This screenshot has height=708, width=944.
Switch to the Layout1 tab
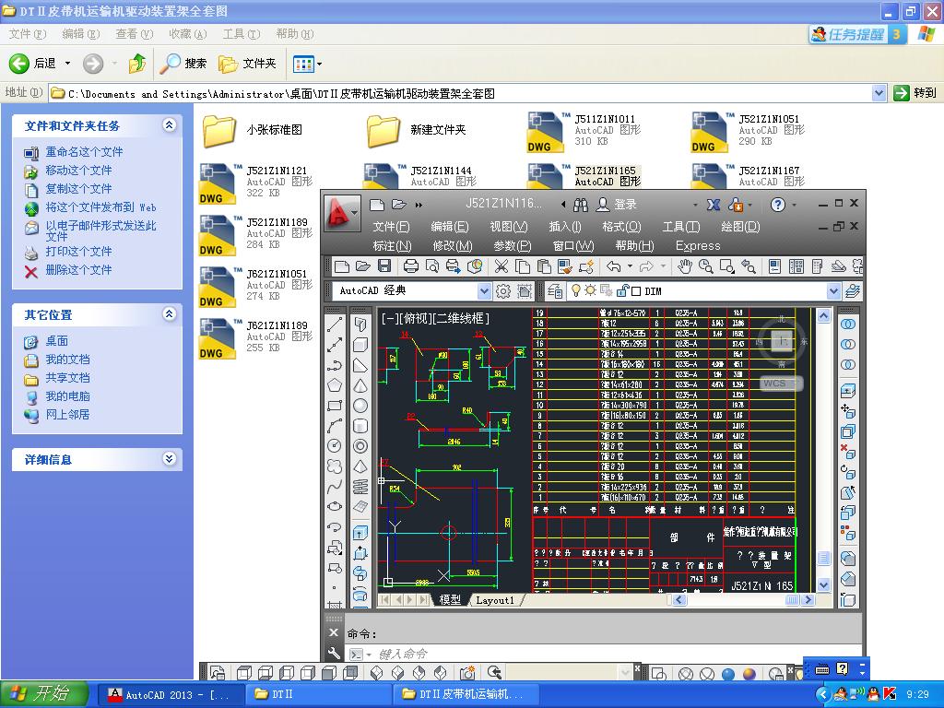click(x=495, y=600)
